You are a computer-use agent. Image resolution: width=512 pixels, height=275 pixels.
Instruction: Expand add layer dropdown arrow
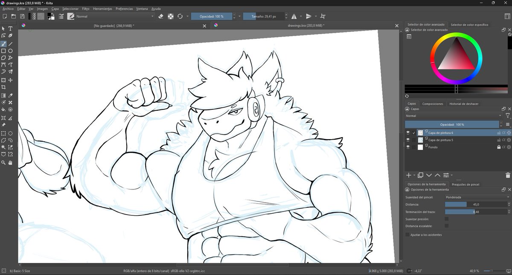(414, 175)
